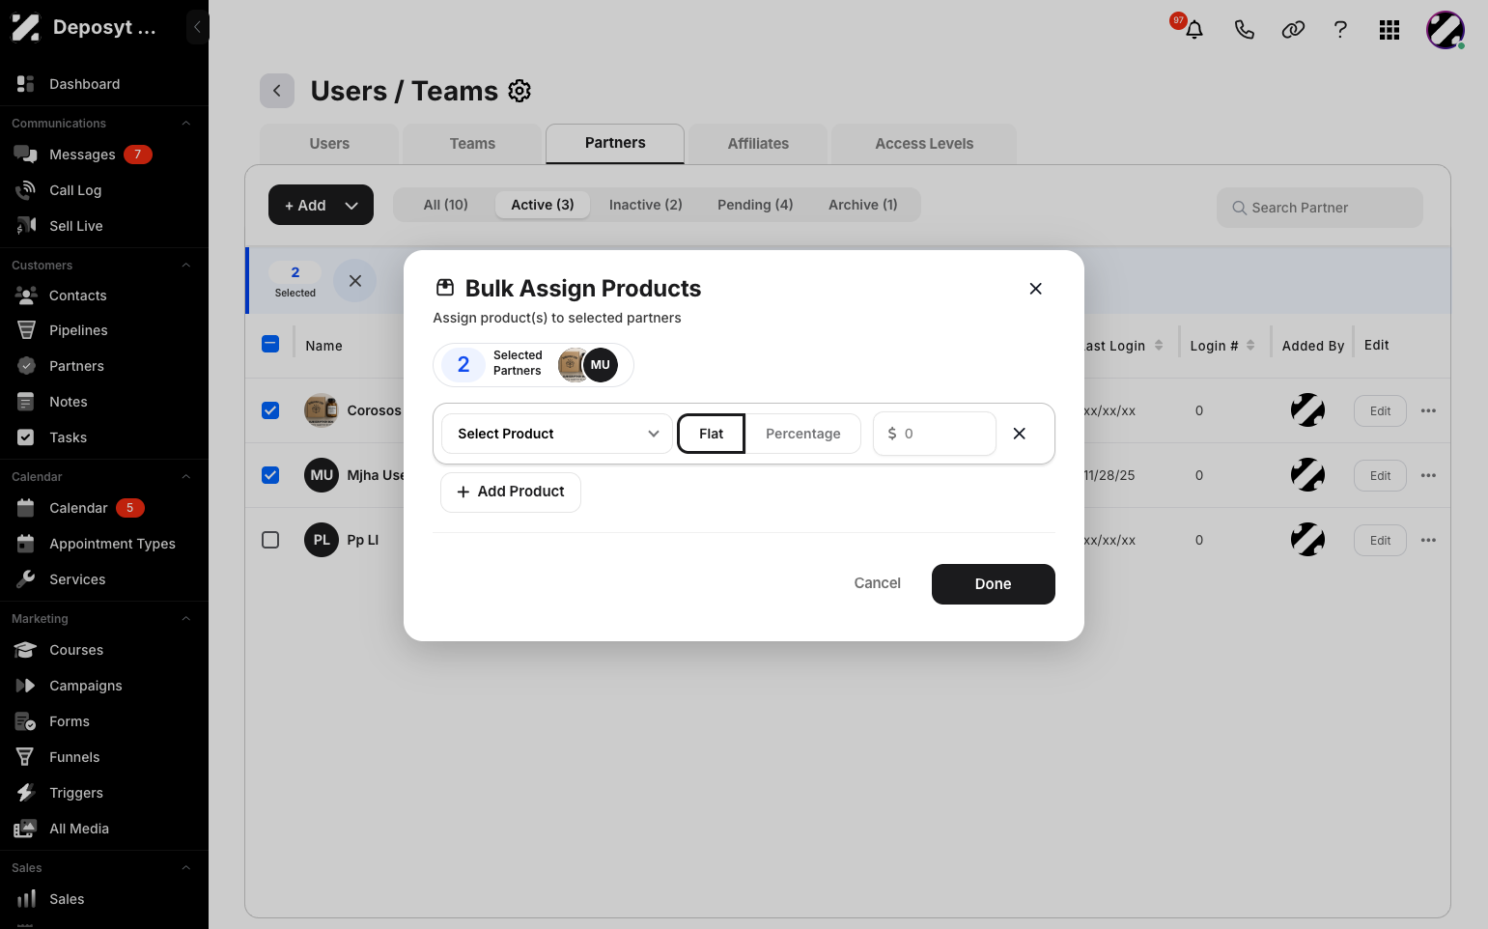This screenshot has height=929, width=1488.
Task: Go back using the arrow beside Users / Teams
Action: click(277, 91)
